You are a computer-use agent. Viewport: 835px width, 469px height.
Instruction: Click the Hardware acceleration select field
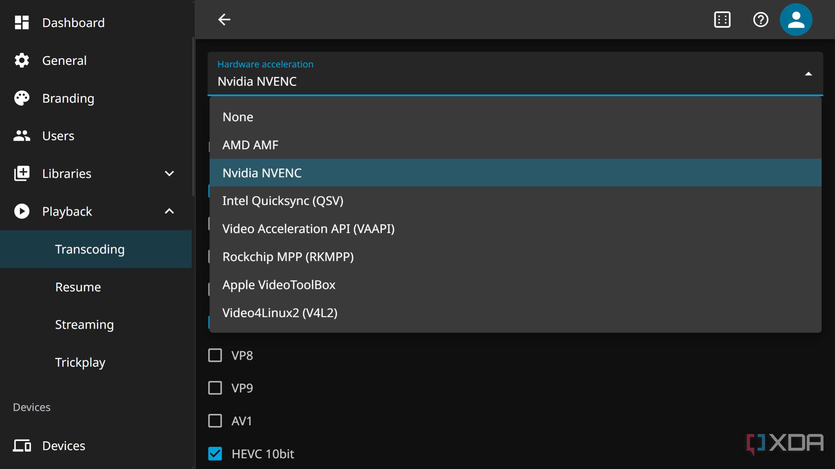point(515,74)
